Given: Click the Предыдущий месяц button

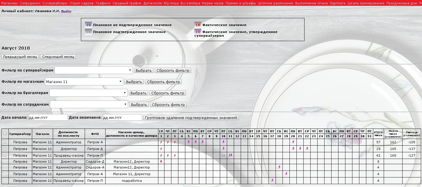Looking at the screenshot, I should 20,57.
